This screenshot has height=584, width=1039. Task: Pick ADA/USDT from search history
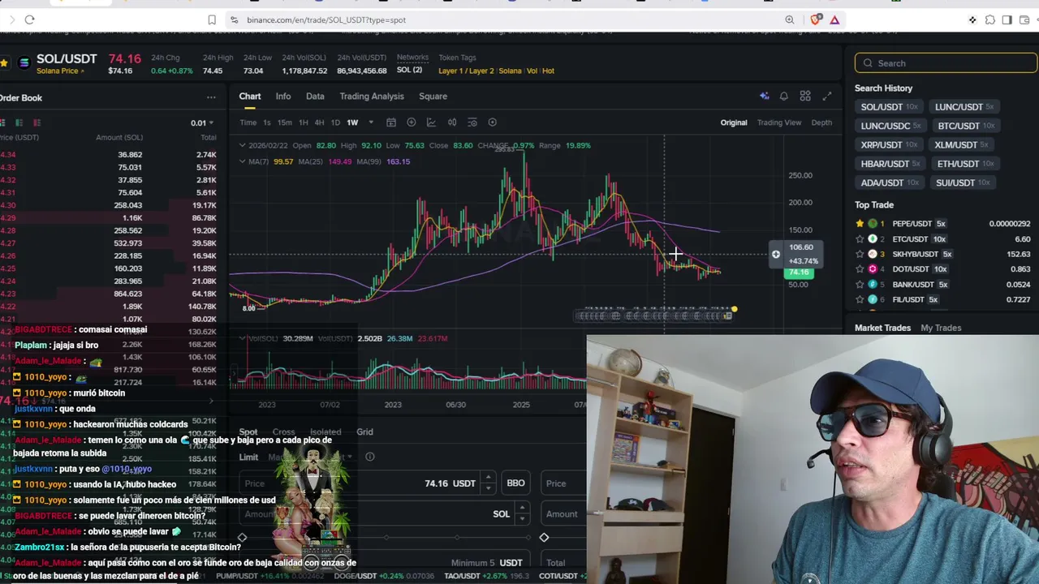coord(890,183)
